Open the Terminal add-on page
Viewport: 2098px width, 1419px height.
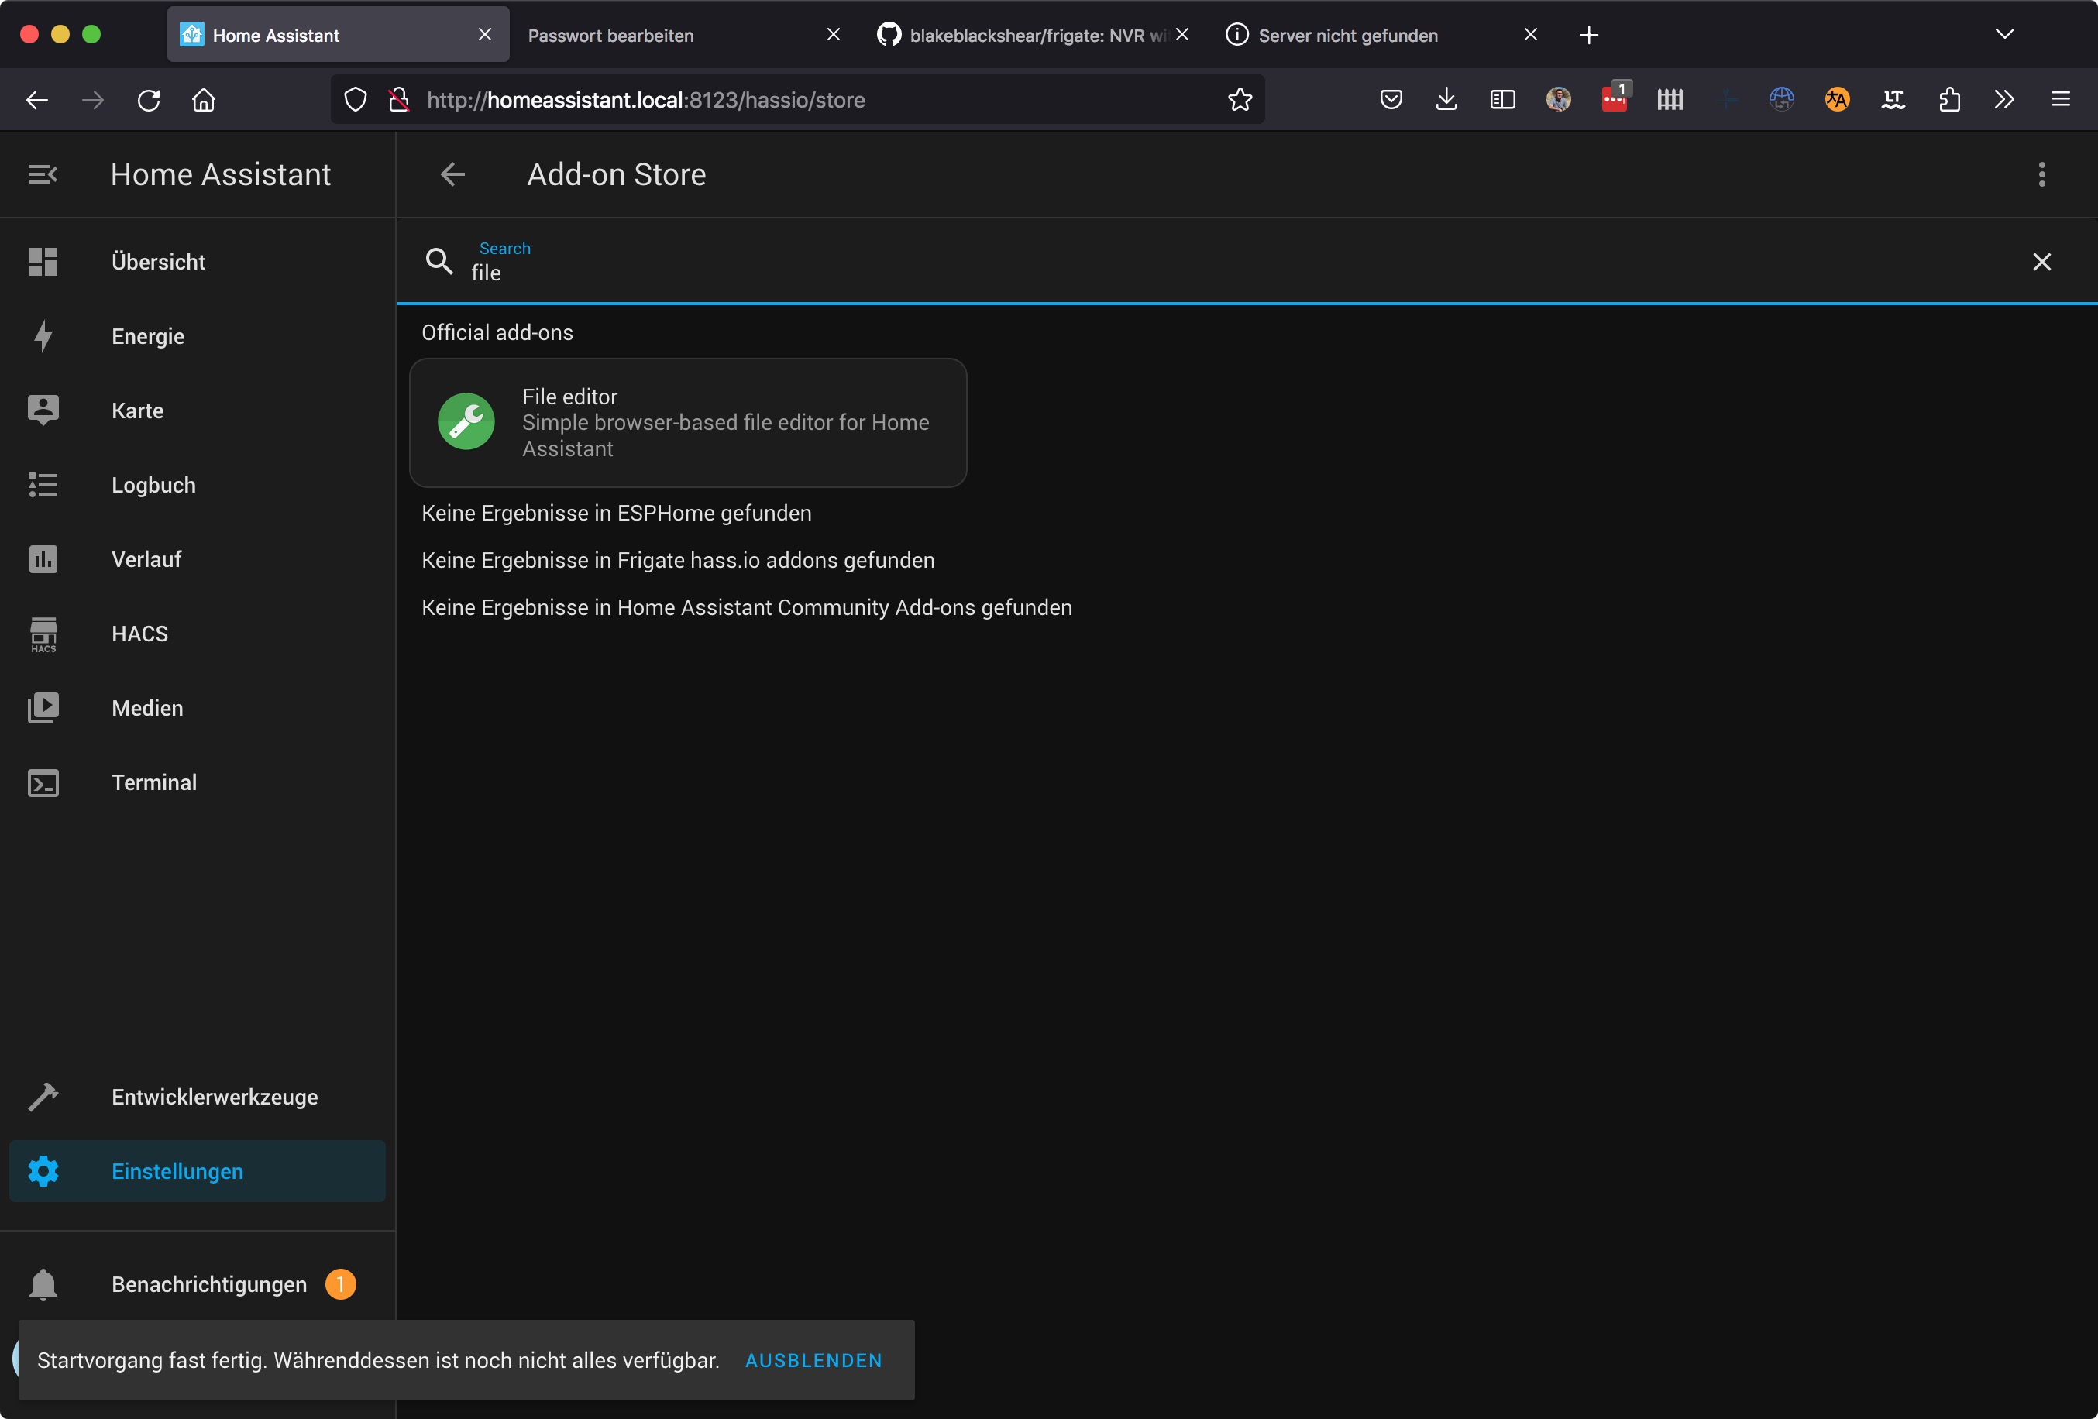[x=153, y=782]
